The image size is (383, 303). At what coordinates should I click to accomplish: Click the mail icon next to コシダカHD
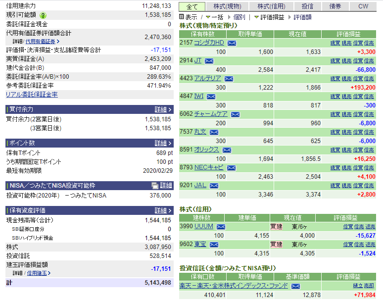232,43
